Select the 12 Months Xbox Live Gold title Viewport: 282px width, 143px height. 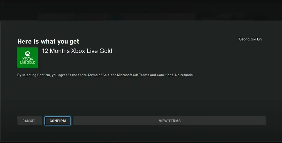(77, 51)
